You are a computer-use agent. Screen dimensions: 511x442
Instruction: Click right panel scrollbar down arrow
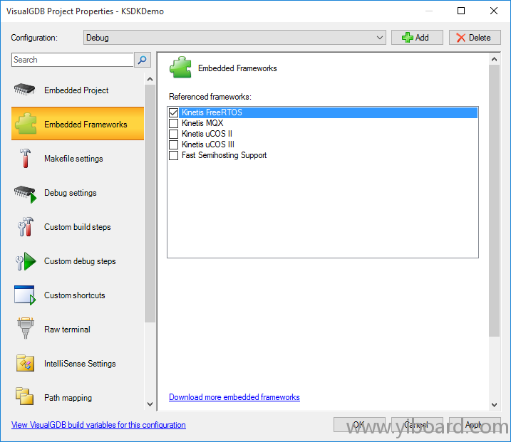494,404
